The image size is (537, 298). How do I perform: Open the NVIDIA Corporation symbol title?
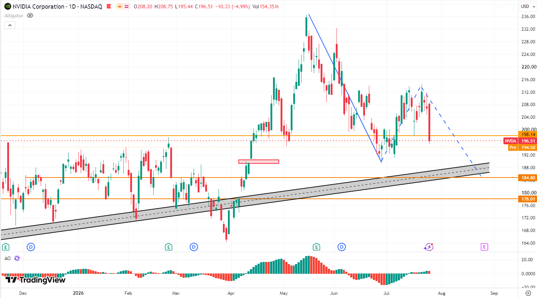tap(57, 6)
